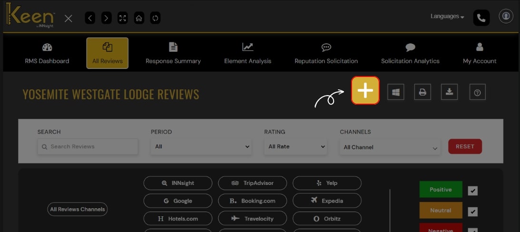Click the orange Neutral sentiment label
The image size is (520, 232).
pyautogui.click(x=441, y=211)
